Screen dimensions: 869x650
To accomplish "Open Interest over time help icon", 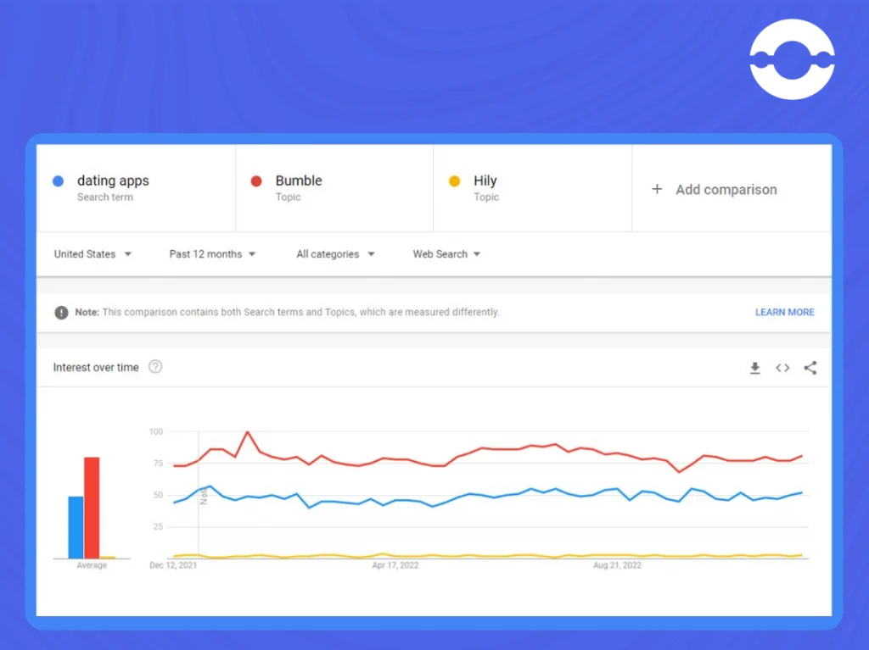I will [x=156, y=366].
